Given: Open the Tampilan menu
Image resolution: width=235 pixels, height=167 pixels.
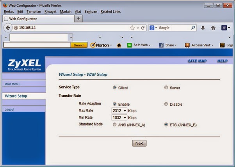Looking at the screenshot, I should pyautogui.click(x=34, y=12).
